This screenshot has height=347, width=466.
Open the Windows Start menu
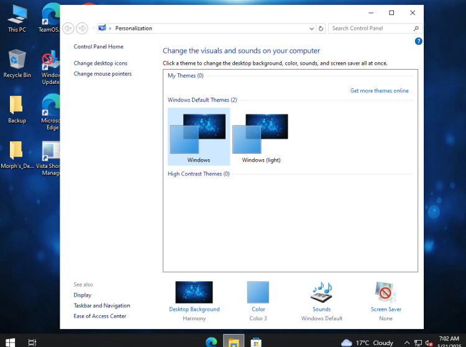(10, 342)
